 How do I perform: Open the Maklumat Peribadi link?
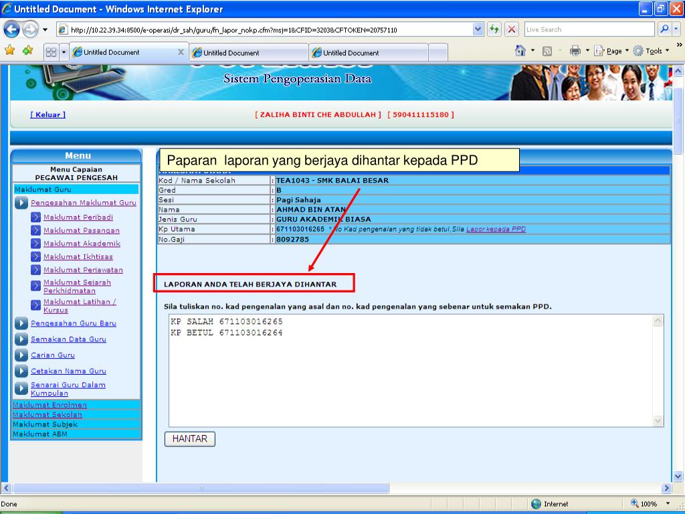pyautogui.click(x=78, y=218)
